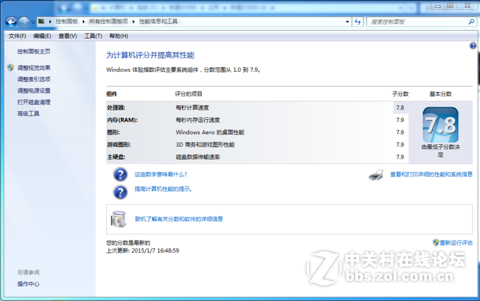Click the 上次更新 2015/1/7 timestamp

(x=143, y=251)
